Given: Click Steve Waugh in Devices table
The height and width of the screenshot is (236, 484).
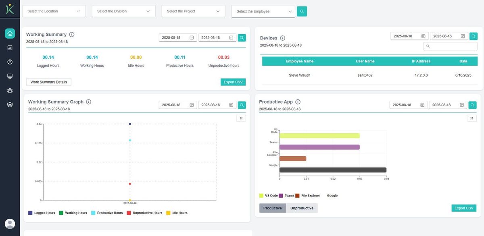Looking at the screenshot, I should pos(300,75).
